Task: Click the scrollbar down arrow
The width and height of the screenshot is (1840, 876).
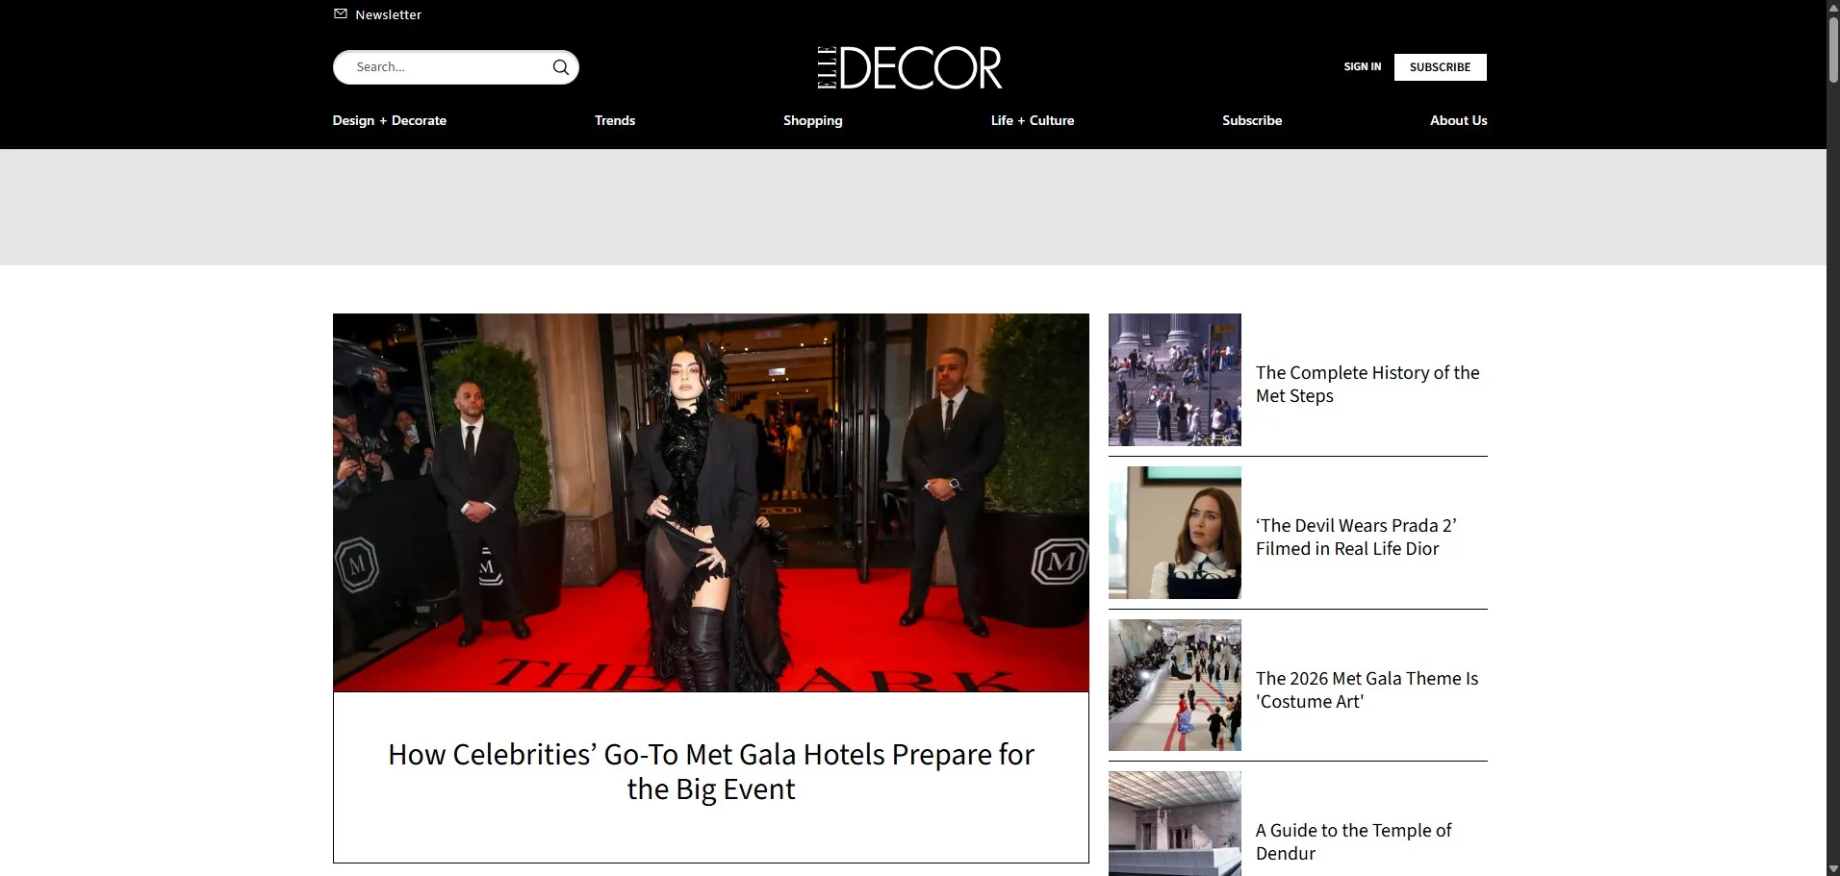Action: (1833, 869)
